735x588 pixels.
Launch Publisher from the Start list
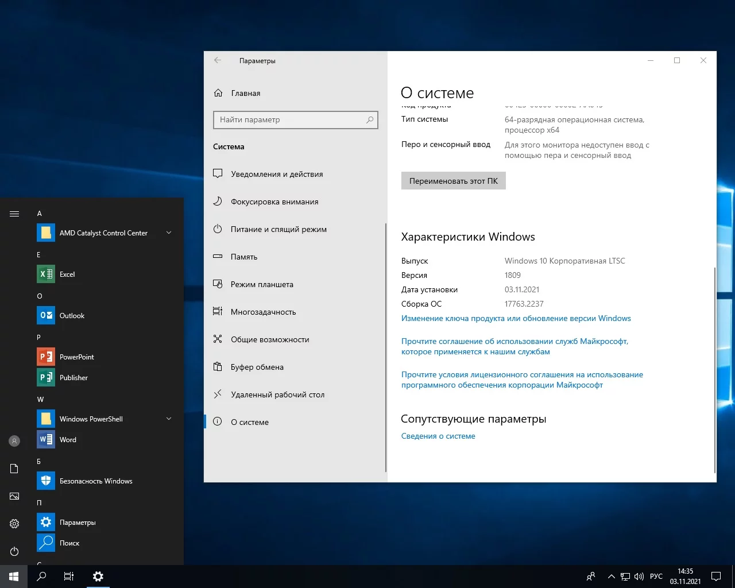73,378
